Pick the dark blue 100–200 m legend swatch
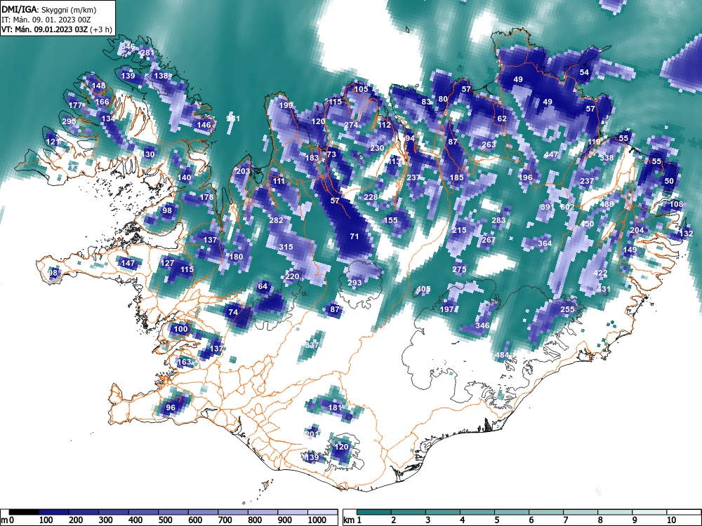Screen dimensions: 702x526 point(54,512)
